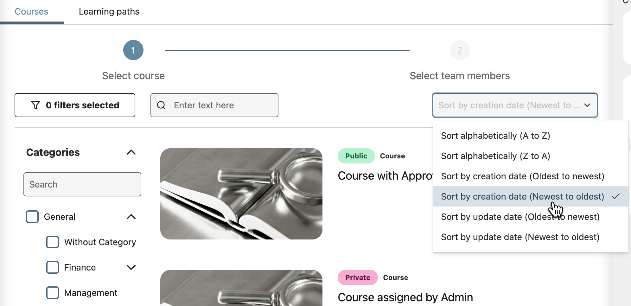Viewport: 631px width, 306px height.
Task: Switch to the Learning paths tab
Action: pyautogui.click(x=109, y=12)
